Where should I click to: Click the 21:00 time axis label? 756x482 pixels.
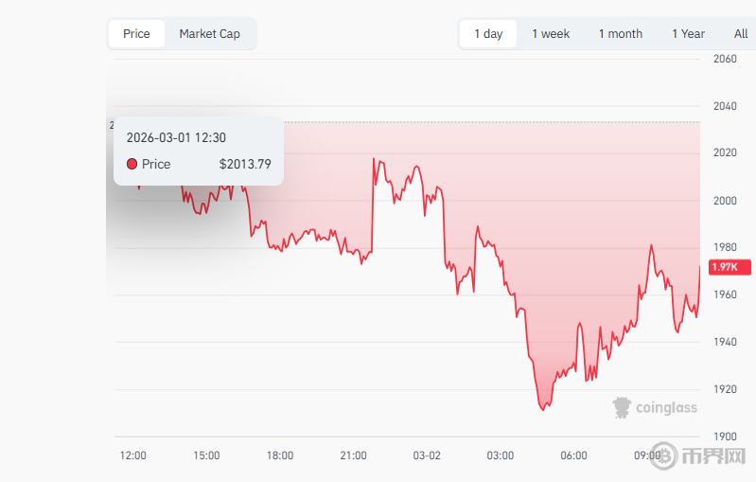click(x=354, y=455)
